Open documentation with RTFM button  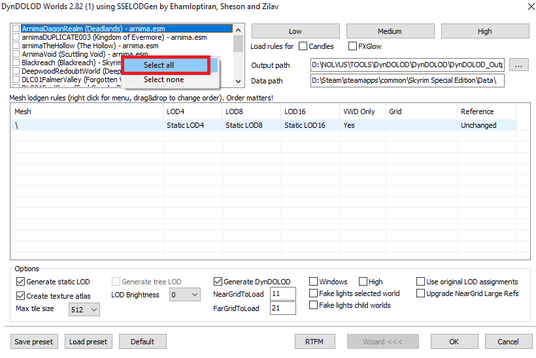(x=315, y=342)
